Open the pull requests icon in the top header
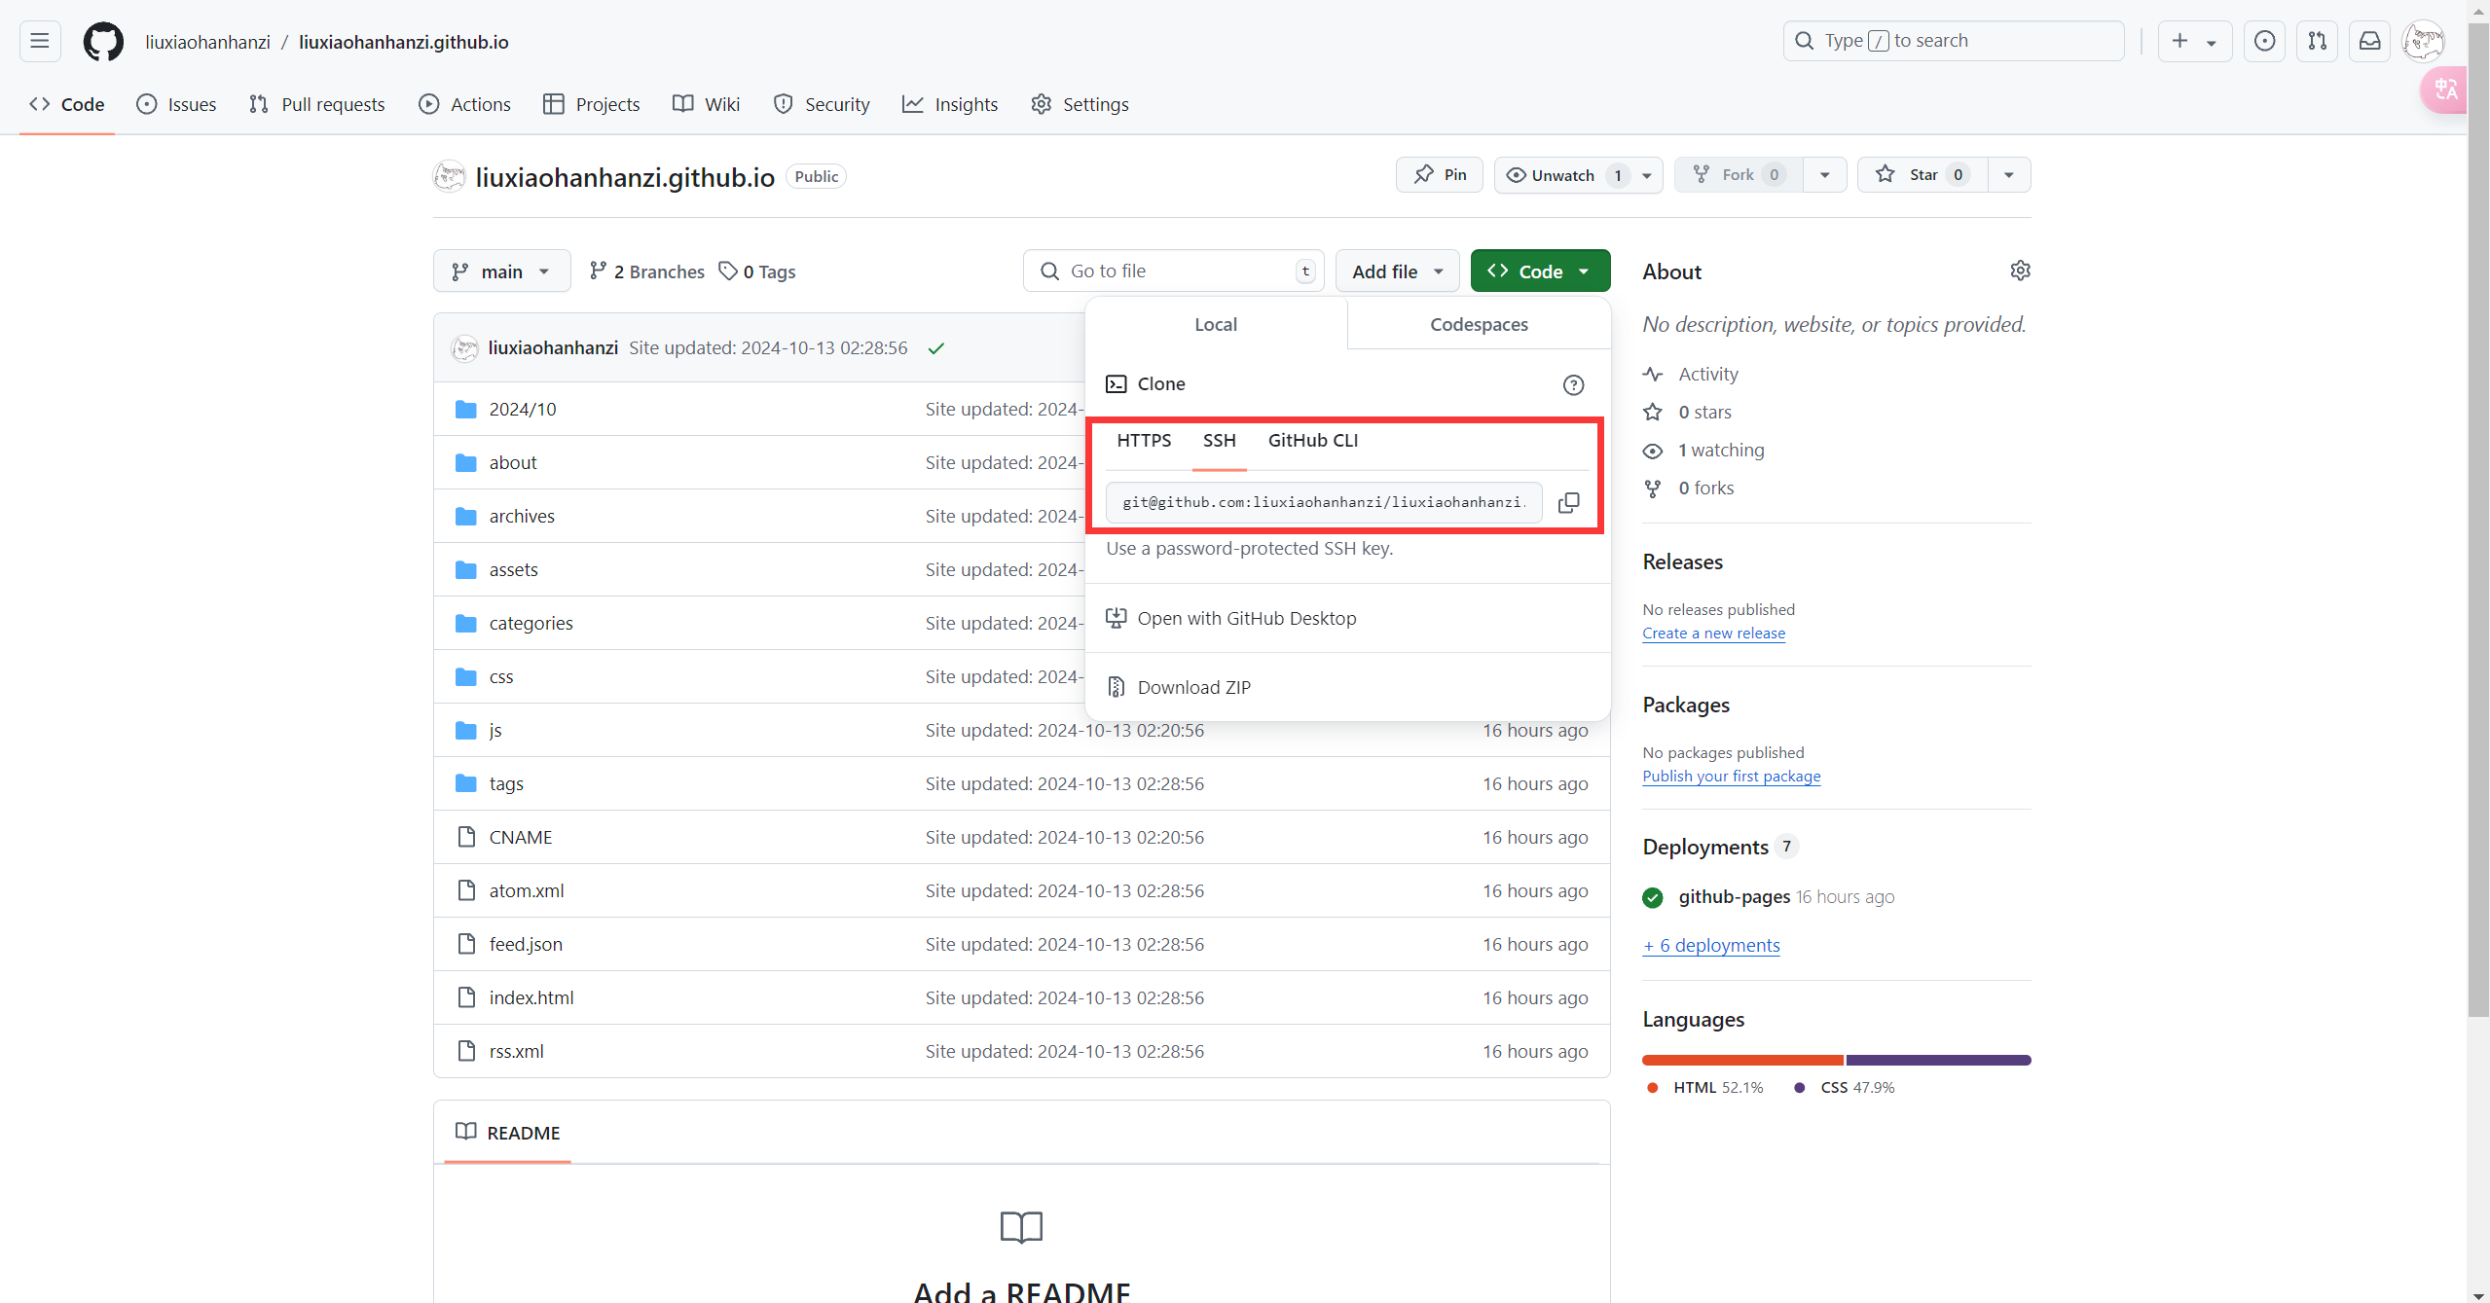This screenshot has height=1303, width=2490. [2317, 41]
